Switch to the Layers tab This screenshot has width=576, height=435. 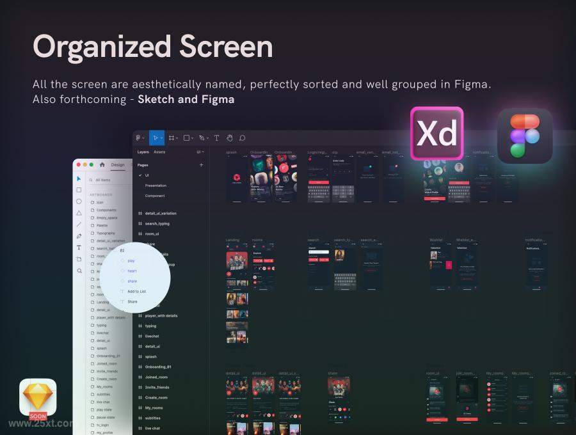pos(143,152)
